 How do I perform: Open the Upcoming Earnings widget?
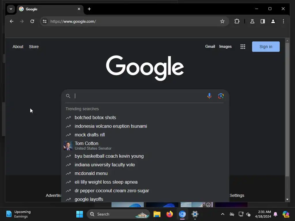coord(18,214)
